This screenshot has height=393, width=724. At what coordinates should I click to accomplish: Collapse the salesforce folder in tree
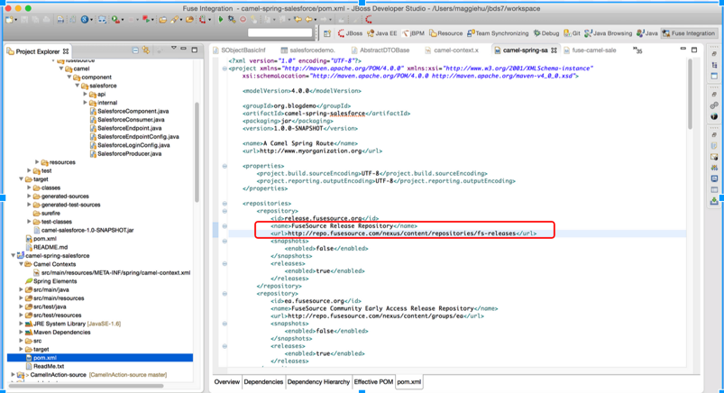pos(78,86)
